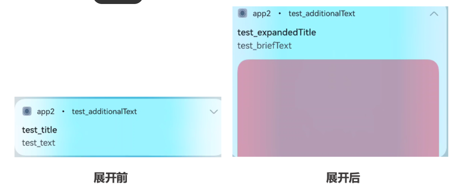Click test_additionalText in the expanded notification header
Screen dimensions: 476x187
[322, 14]
